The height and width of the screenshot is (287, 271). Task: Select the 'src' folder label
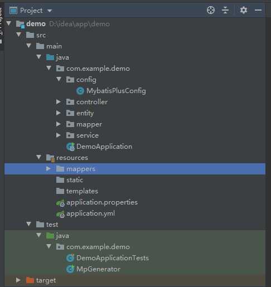click(x=41, y=35)
